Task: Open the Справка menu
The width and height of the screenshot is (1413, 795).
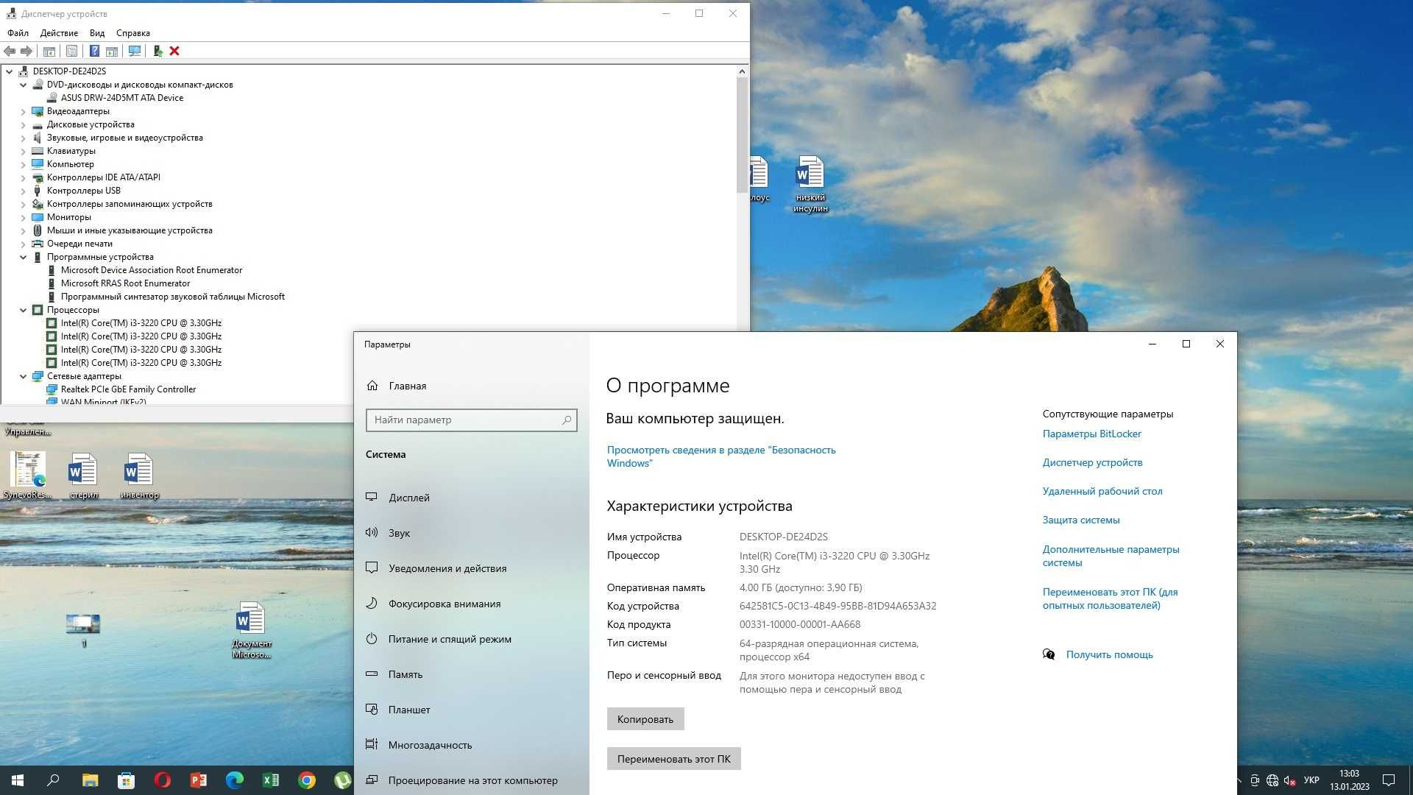Action: tap(133, 33)
